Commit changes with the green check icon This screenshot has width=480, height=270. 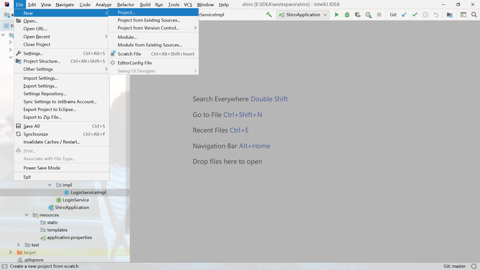415,15
